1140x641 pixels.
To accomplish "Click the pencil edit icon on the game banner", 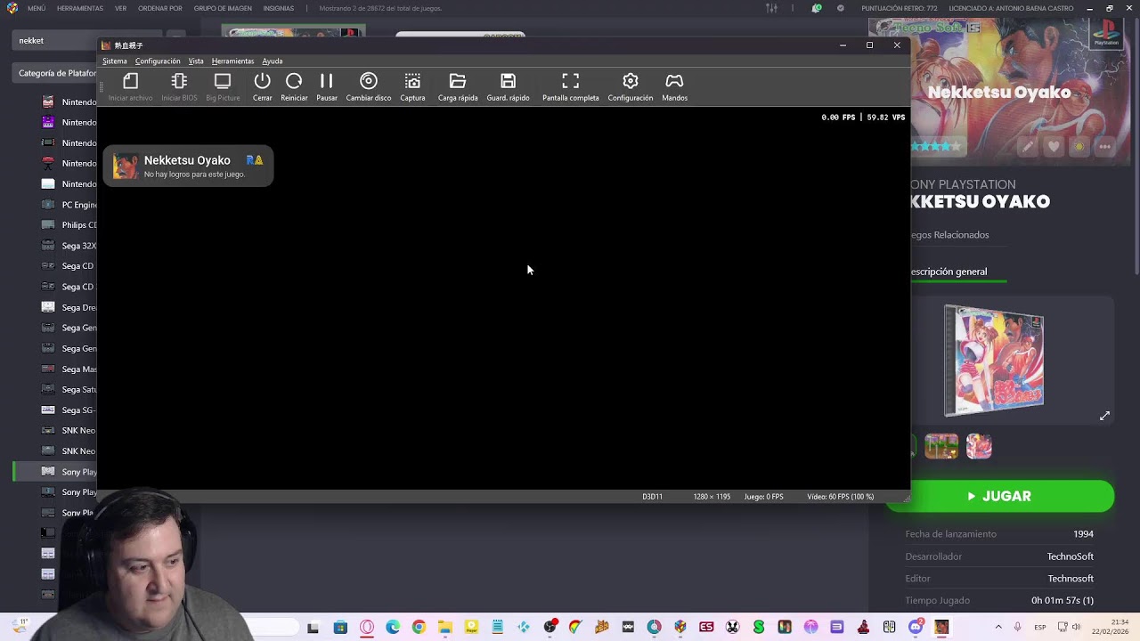I will (1028, 147).
